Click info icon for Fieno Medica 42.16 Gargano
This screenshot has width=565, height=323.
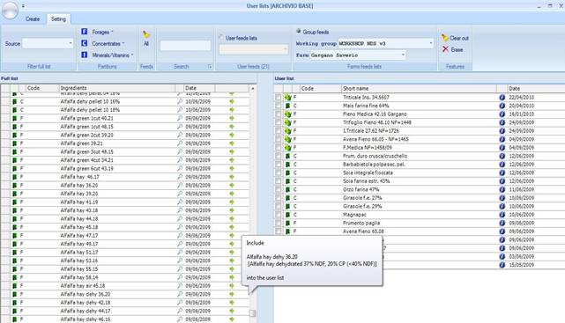click(x=502, y=114)
